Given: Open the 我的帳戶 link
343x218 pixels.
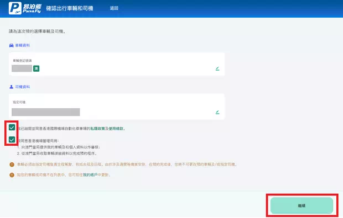Looking at the screenshot, I should (90, 175).
